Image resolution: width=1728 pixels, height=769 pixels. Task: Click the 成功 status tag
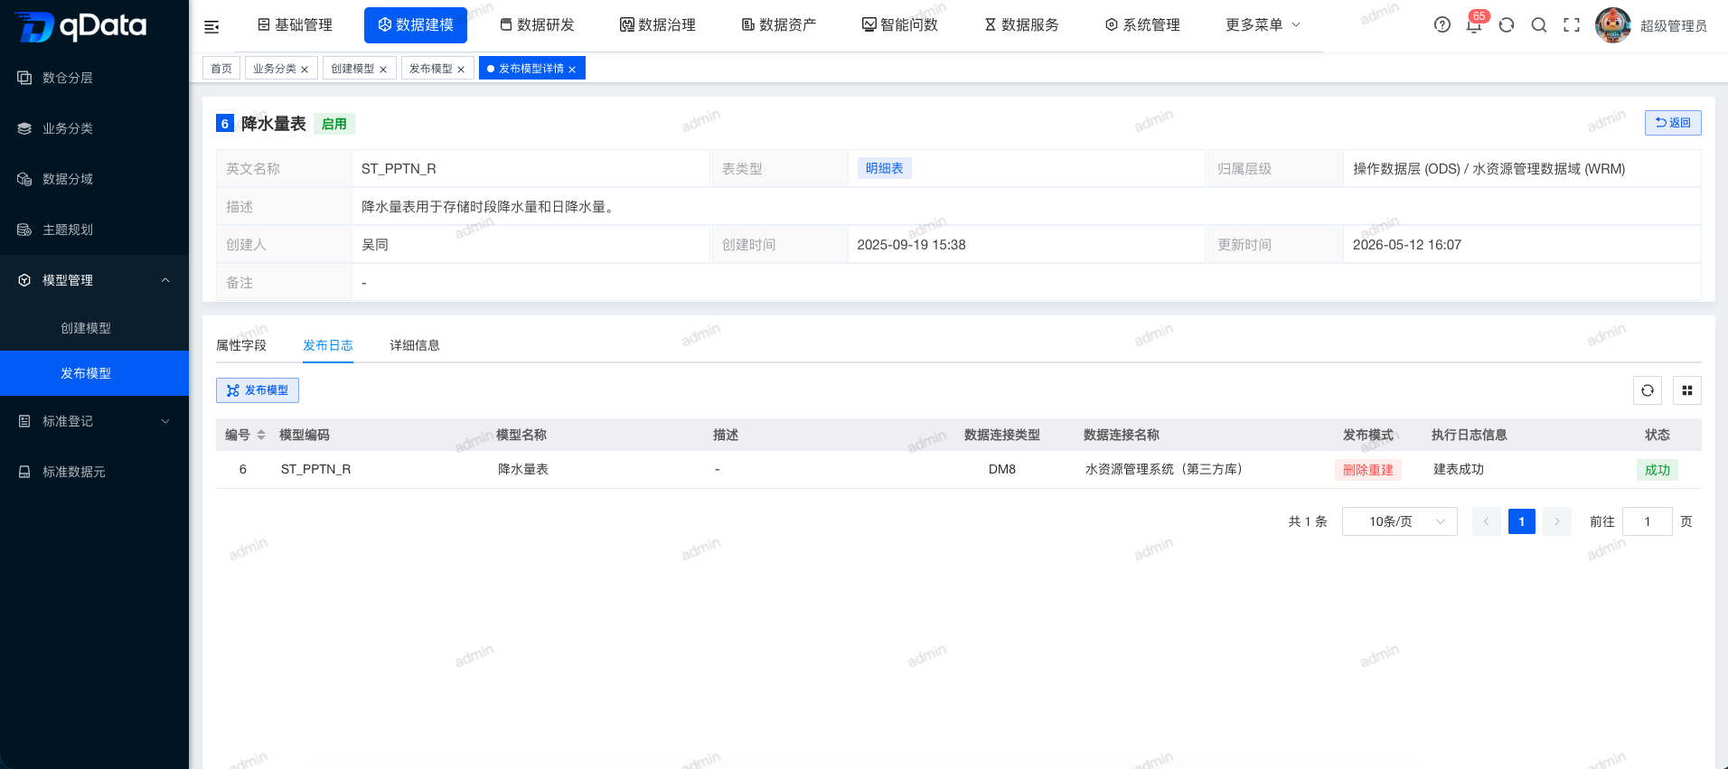point(1658,470)
